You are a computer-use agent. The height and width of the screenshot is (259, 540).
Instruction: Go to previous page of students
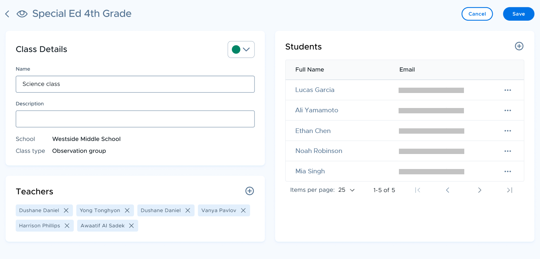coord(448,190)
